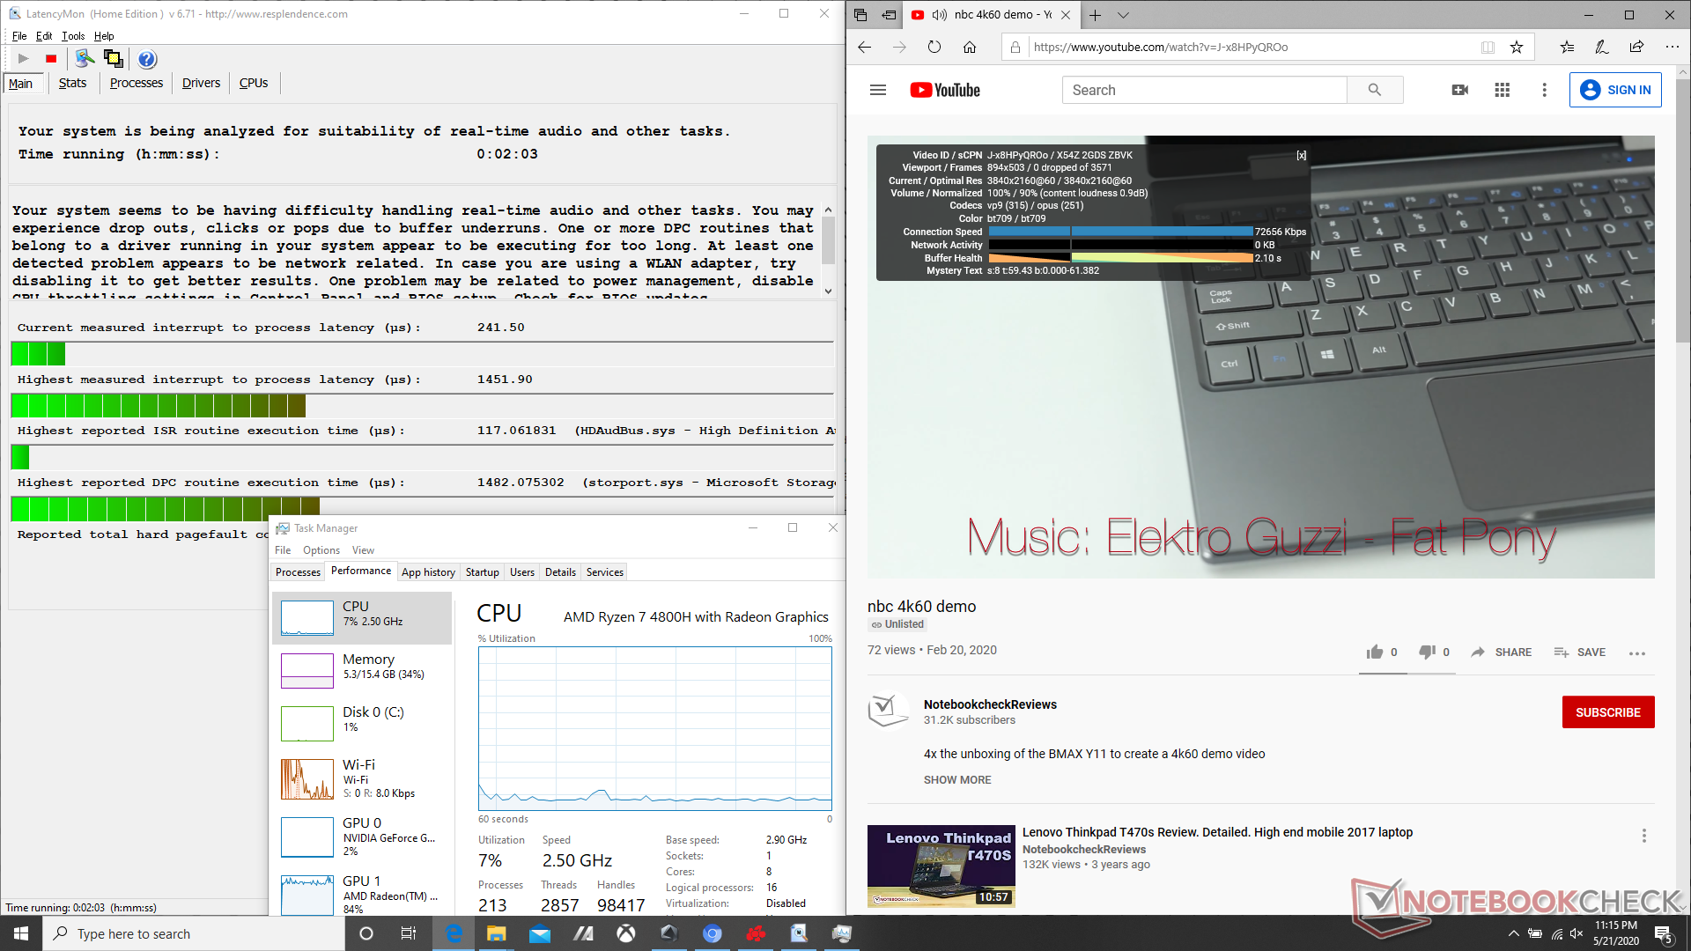Image resolution: width=1691 pixels, height=951 pixels.
Task: Switch to the Task Manager Details tab
Action: coord(560,572)
